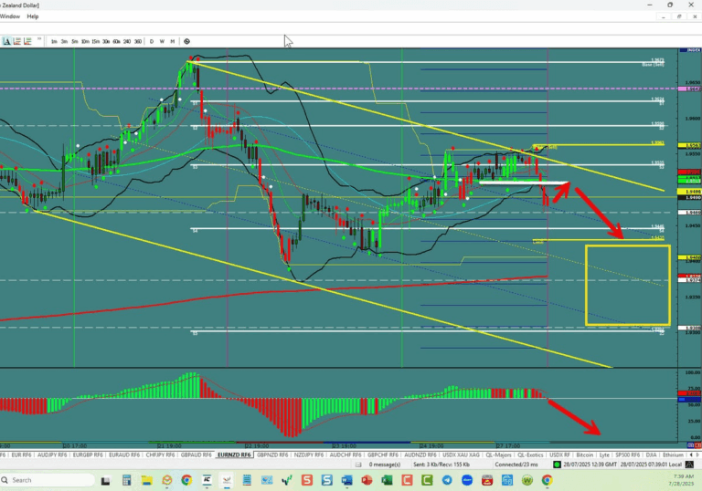Open the AUDJPY RF6 chart tab
Screen dimensions: 702x491
(52, 454)
